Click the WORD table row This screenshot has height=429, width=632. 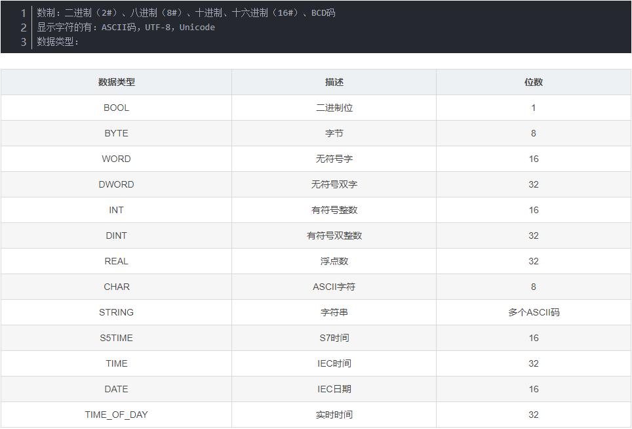[x=116, y=159]
